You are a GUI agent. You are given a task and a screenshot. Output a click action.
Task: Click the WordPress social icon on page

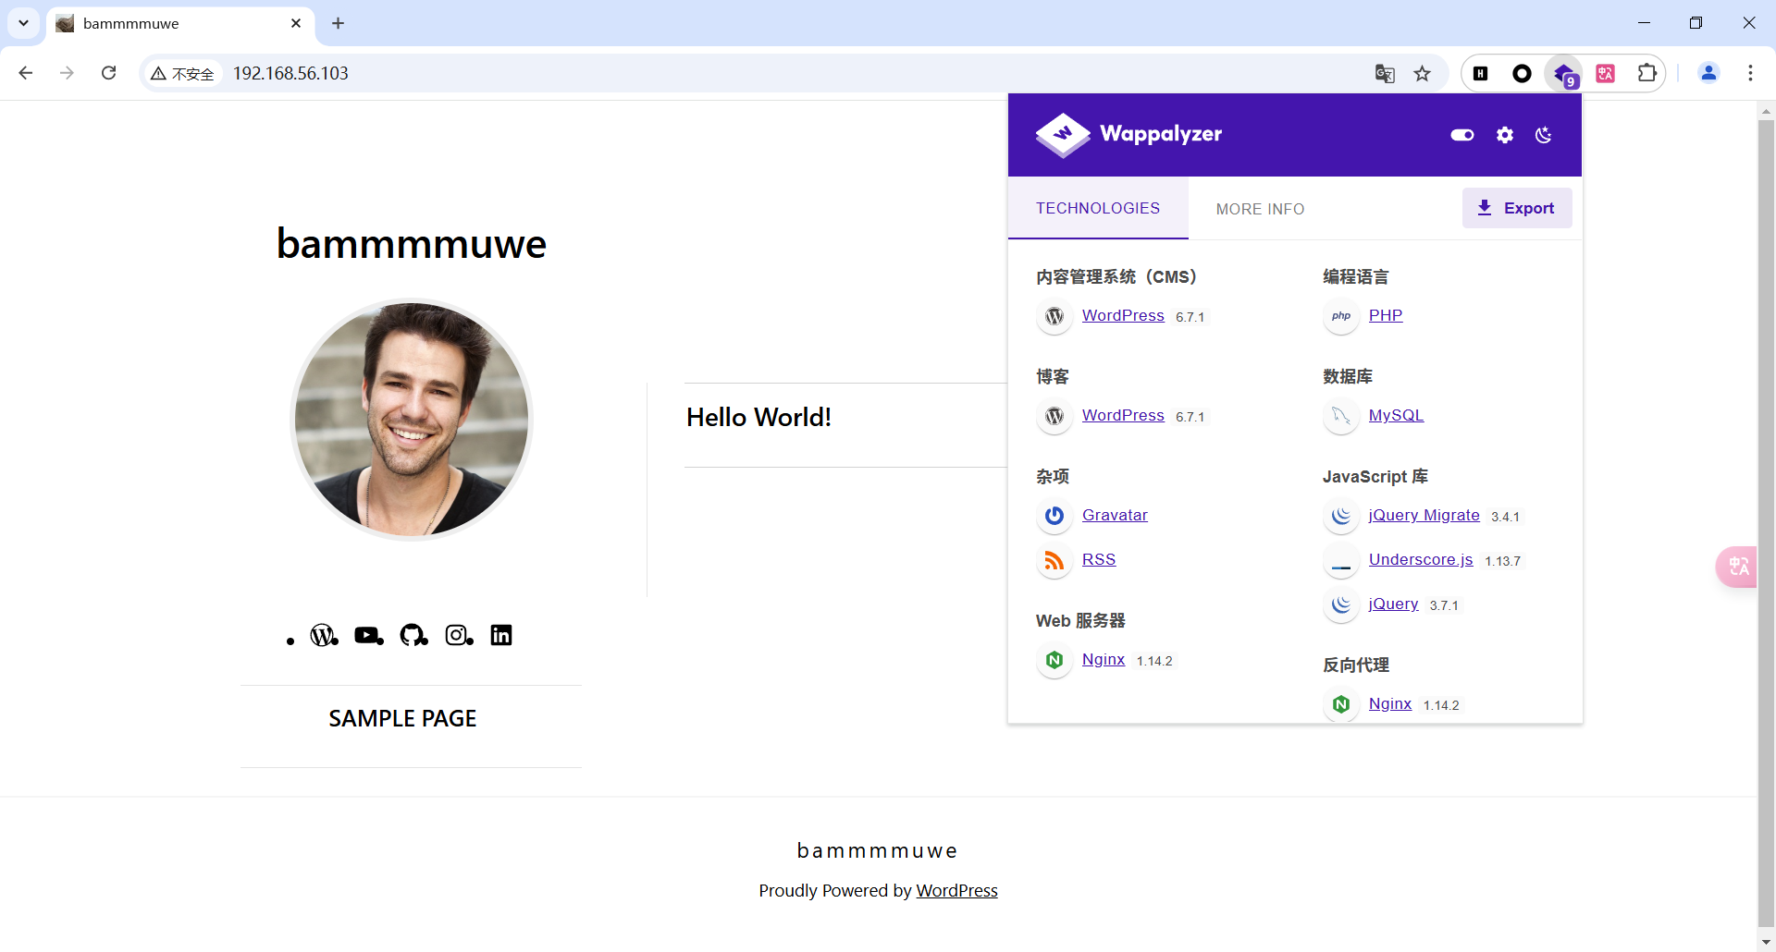[323, 635]
